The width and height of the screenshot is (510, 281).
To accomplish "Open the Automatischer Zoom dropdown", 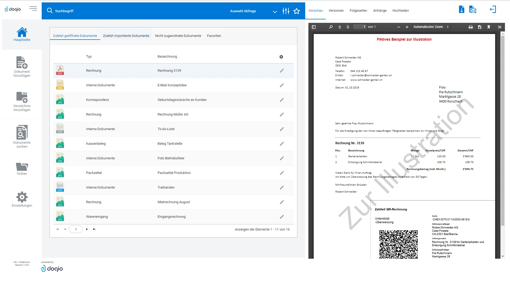I will [x=431, y=27].
